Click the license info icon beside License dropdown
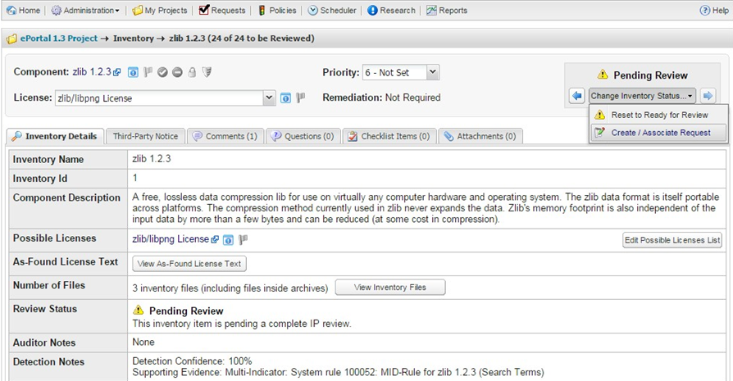 pyautogui.click(x=286, y=98)
